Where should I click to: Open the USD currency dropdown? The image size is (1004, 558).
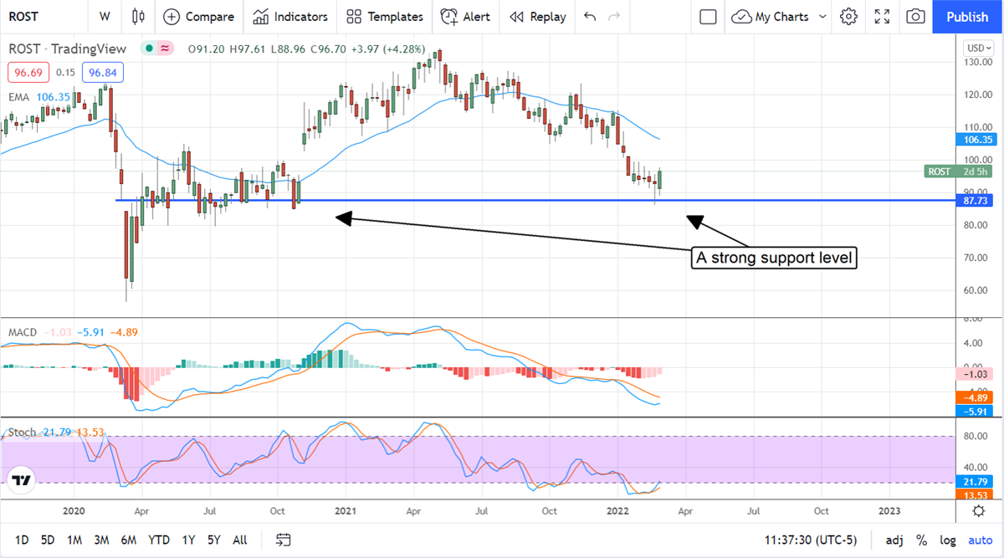tap(978, 48)
